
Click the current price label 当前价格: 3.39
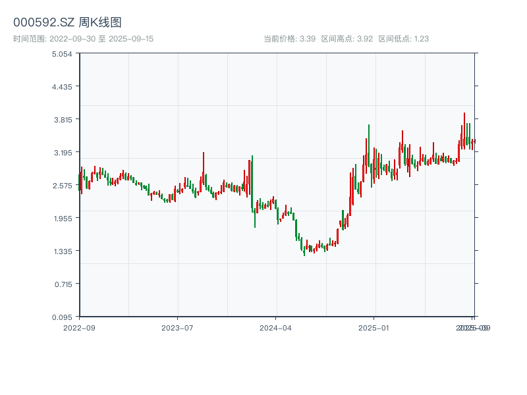point(289,39)
